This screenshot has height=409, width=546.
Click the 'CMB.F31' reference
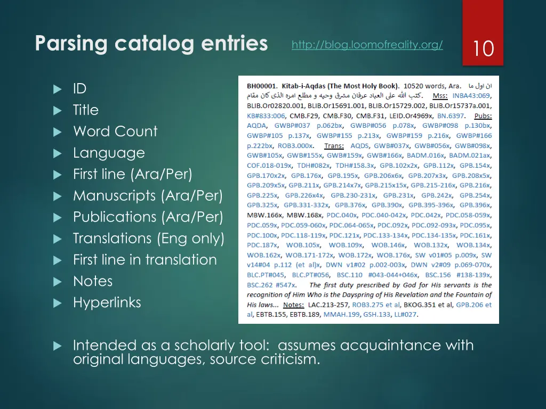tap(370, 116)
